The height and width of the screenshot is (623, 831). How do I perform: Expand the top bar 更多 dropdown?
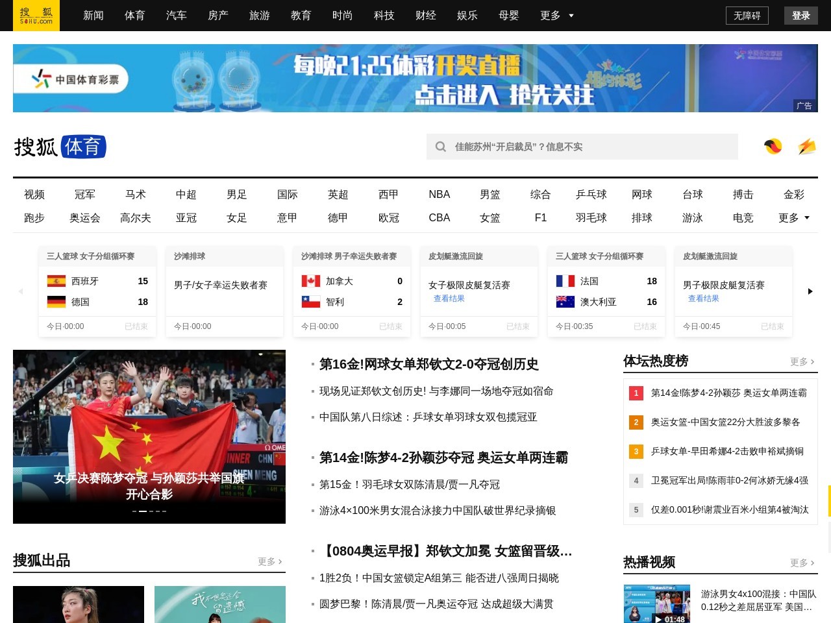(x=557, y=16)
